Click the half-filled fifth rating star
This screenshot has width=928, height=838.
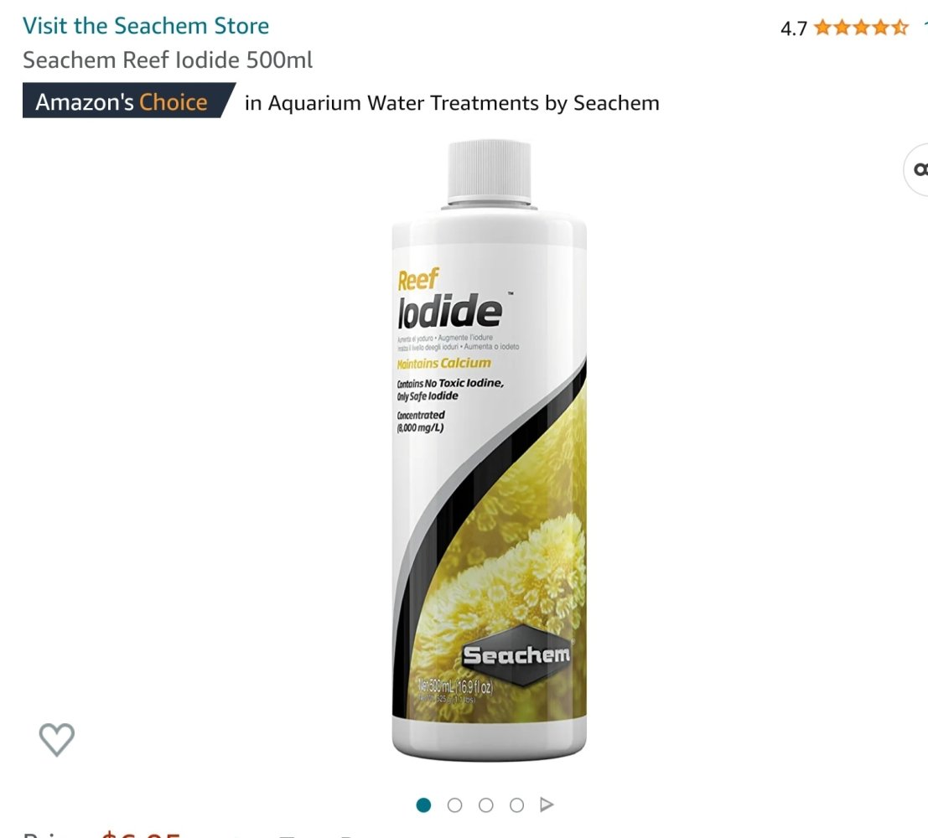pos(900,28)
